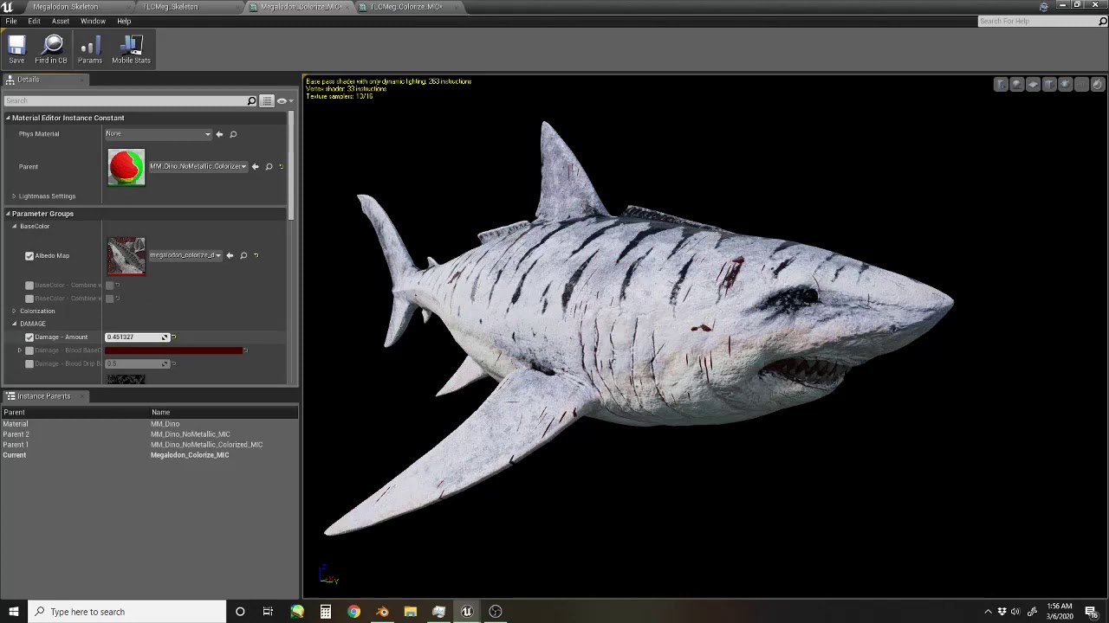This screenshot has height=623, width=1109.
Task: Toggle the Mobile Stats toolbar icon
Action: click(x=131, y=49)
